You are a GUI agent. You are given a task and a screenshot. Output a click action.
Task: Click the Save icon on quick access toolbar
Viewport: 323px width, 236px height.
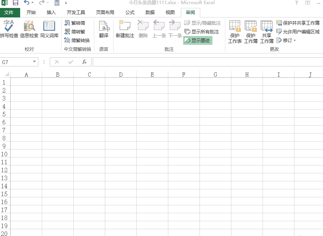15,3
